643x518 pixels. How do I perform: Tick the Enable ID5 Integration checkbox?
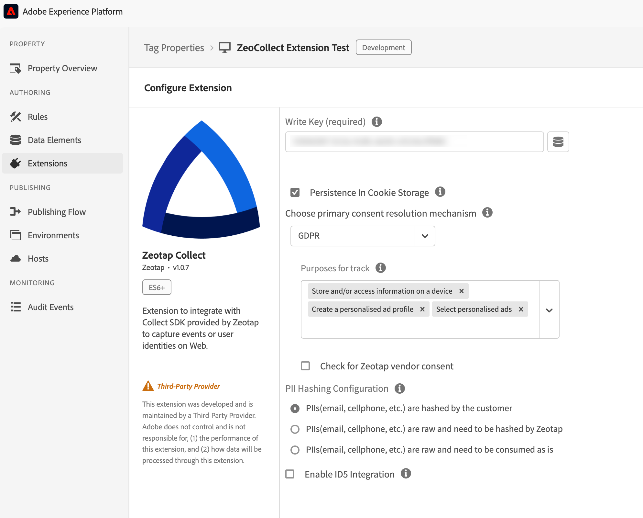(x=290, y=474)
